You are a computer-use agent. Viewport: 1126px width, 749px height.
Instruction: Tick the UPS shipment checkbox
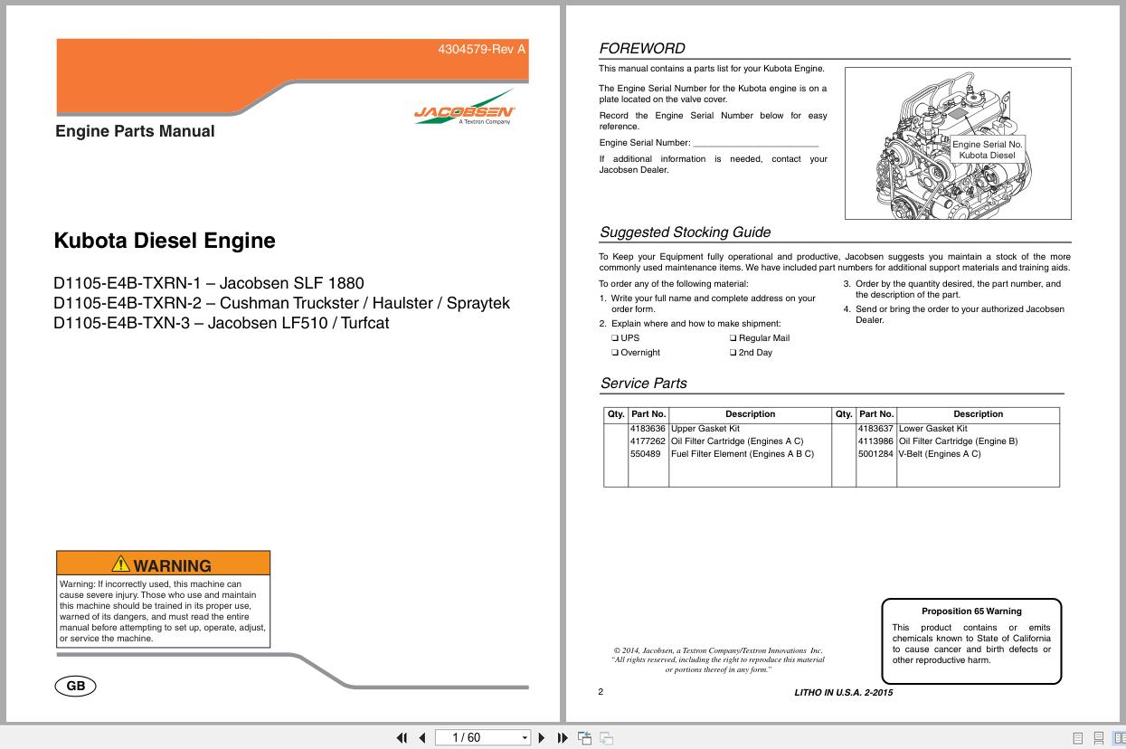[615, 338]
